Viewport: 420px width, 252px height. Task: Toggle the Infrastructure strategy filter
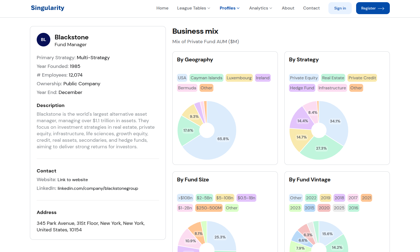(332, 88)
